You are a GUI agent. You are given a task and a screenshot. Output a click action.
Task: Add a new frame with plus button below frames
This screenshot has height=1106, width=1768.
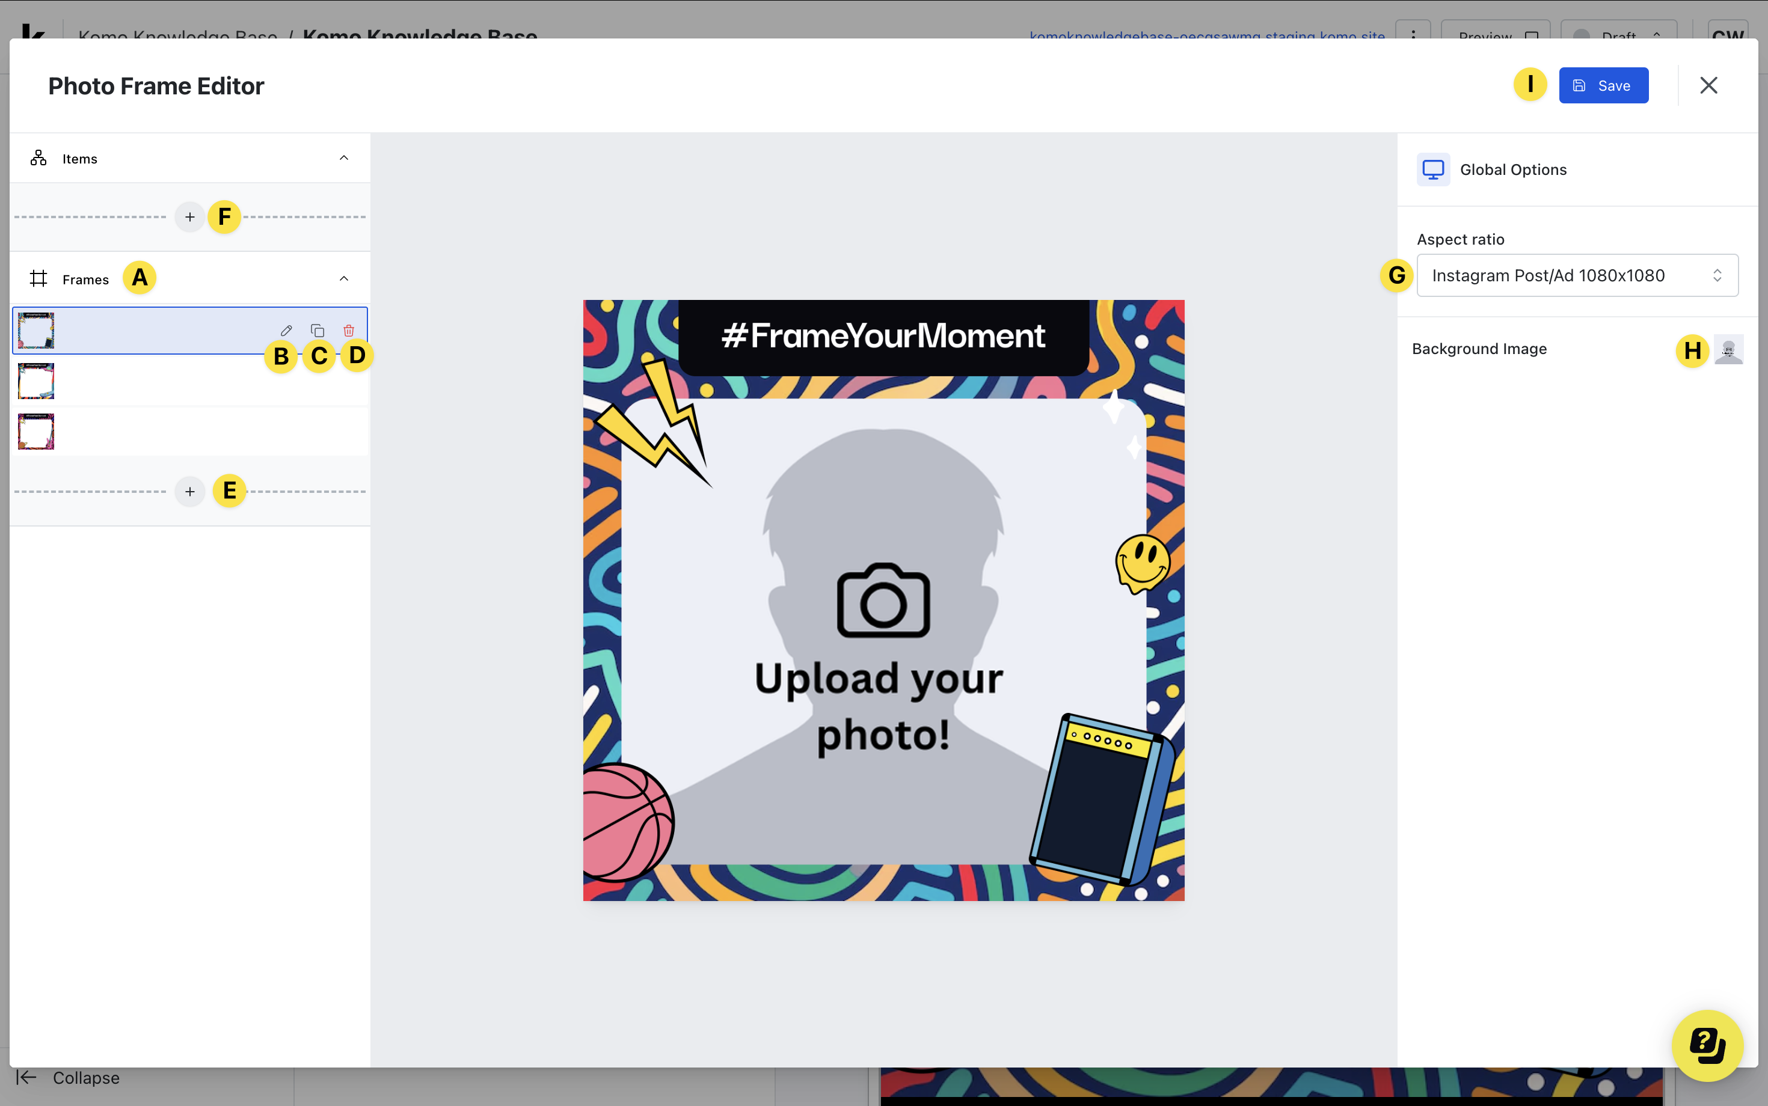coord(189,492)
